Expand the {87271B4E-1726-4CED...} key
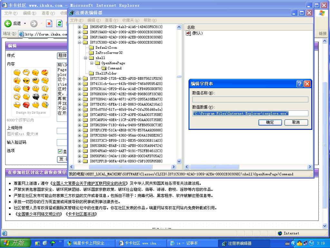The height and width of the screenshot is (248, 330). [x=79, y=79]
